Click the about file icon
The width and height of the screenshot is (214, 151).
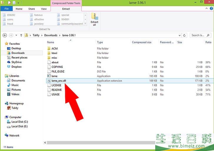click(49, 62)
